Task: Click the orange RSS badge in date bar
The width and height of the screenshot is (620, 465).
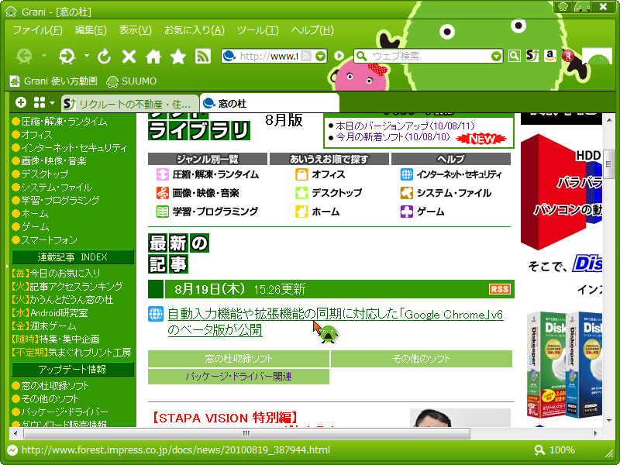Action: 499,289
